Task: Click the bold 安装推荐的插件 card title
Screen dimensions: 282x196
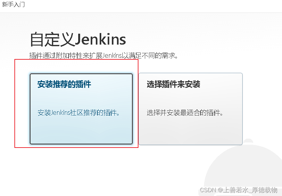Action: [x=64, y=84]
